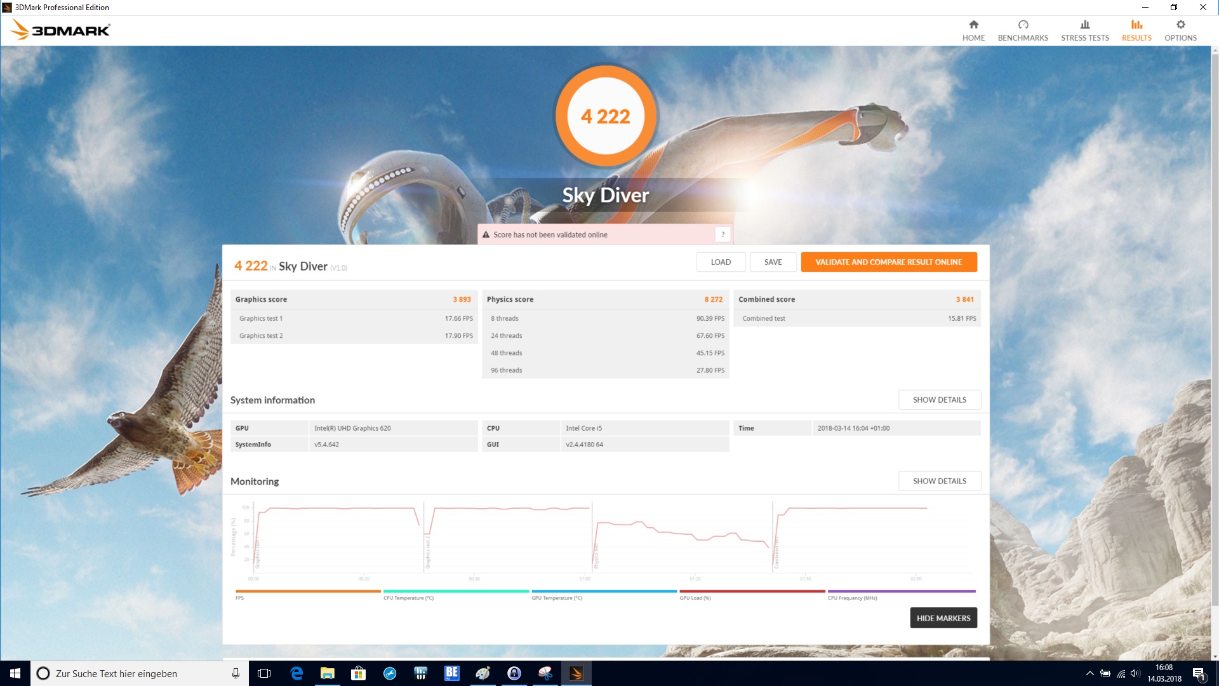This screenshot has height=686, width=1219.
Task: Expand hidden system tray icons
Action: [x=1089, y=673]
